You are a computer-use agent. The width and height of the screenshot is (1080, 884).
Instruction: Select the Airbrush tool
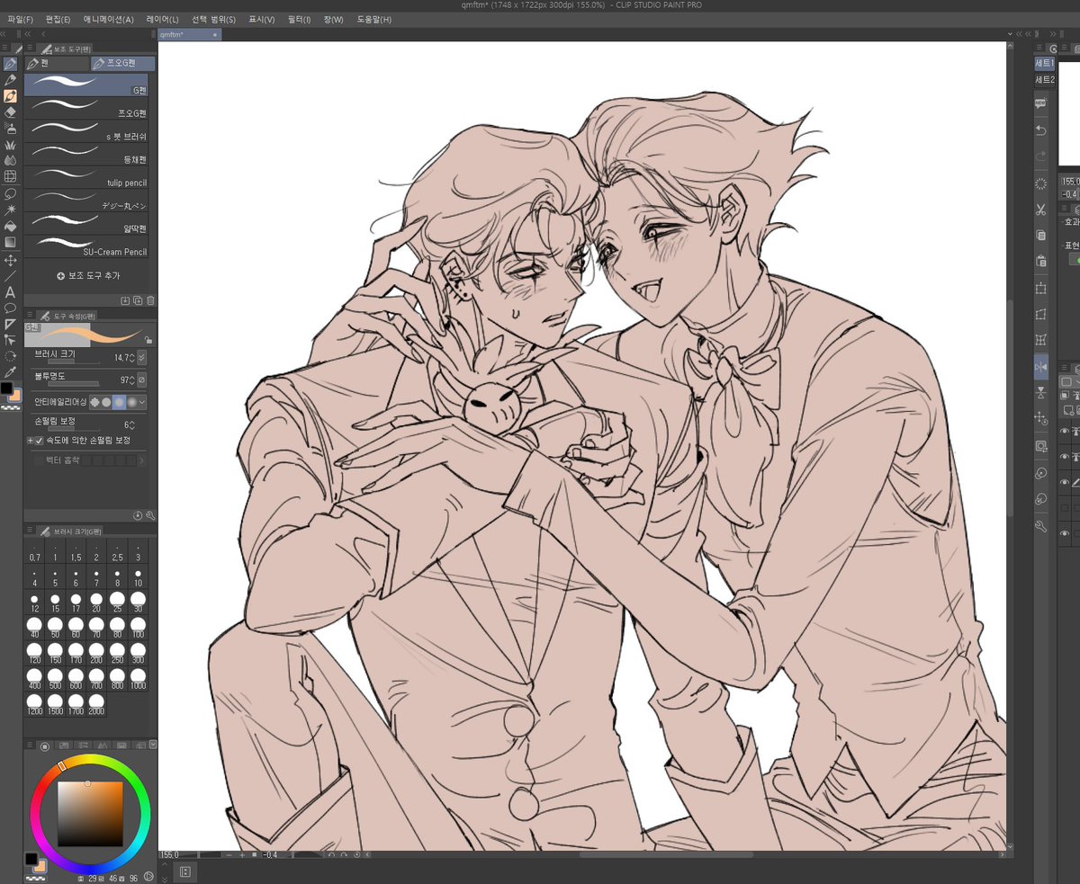(10, 129)
